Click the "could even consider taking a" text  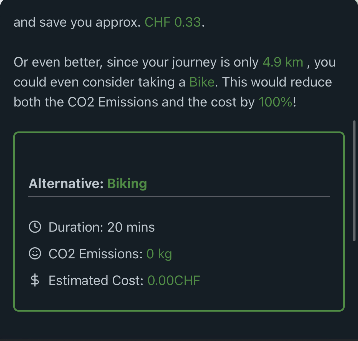coord(99,82)
